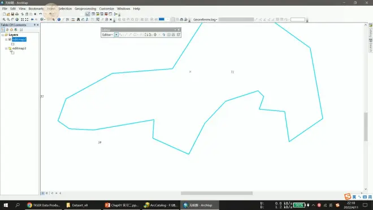The height and width of the screenshot is (210, 373).
Task: Open the Editor dropdown menu
Action: coord(107,35)
